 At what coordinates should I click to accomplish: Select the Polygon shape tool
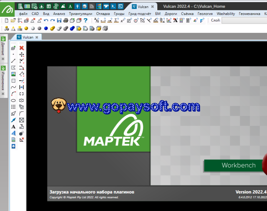[x=13, y=67]
